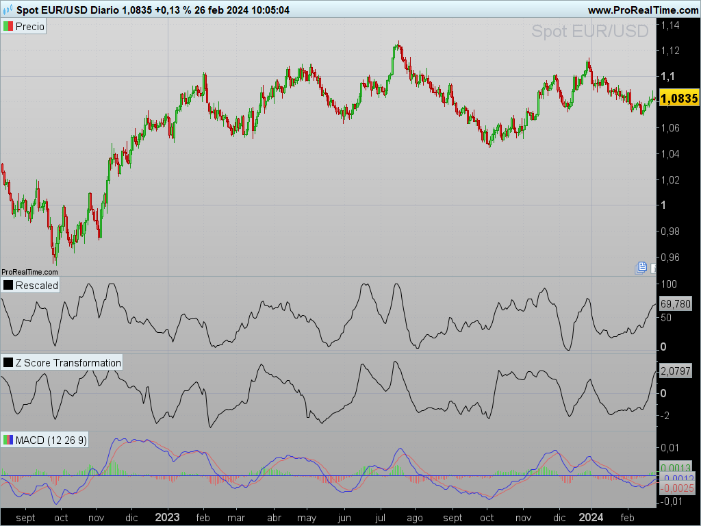Click the 1,1 price scale label
This screenshot has width=701, height=526.
pyautogui.click(x=667, y=77)
